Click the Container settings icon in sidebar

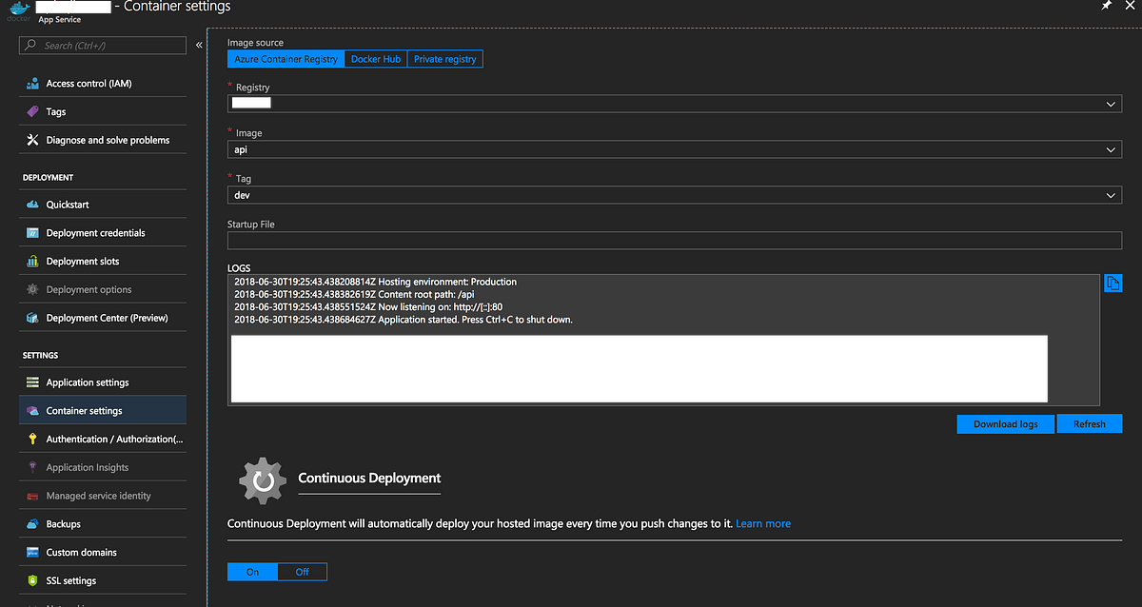[x=32, y=411]
